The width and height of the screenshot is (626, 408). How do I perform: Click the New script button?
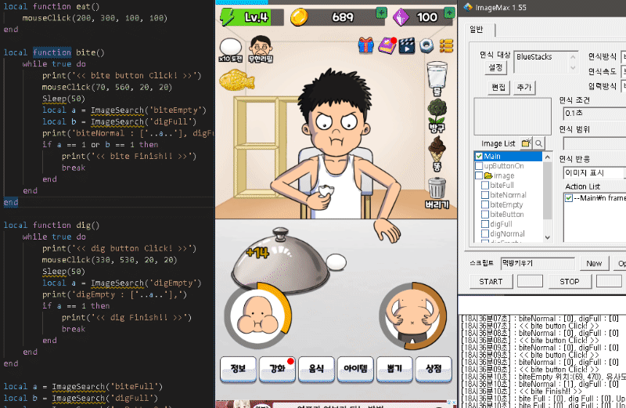594,264
